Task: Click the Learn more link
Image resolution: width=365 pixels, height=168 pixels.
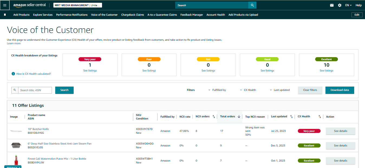Action: click(x=14, y=43)
